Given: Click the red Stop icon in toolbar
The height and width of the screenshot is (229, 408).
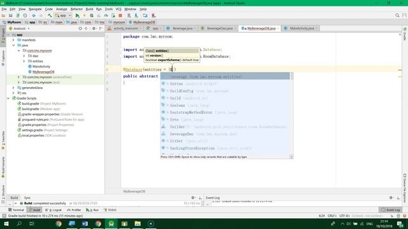Looking at the screenshot, I should [x=120, y=15].
